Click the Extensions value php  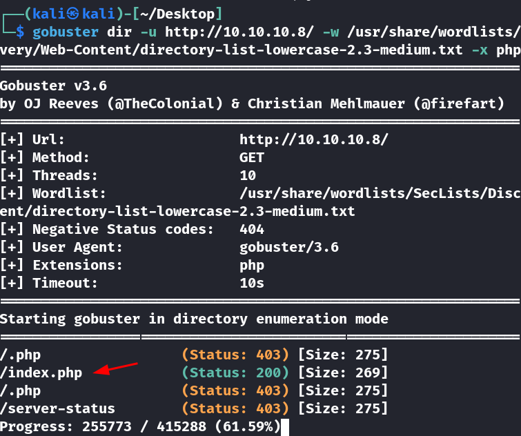tap(252, 266)
